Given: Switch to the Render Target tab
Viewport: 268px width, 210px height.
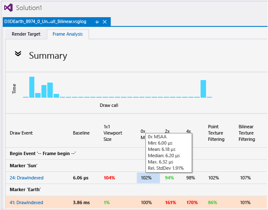Looking at the screenshot, I should [26, 34].
